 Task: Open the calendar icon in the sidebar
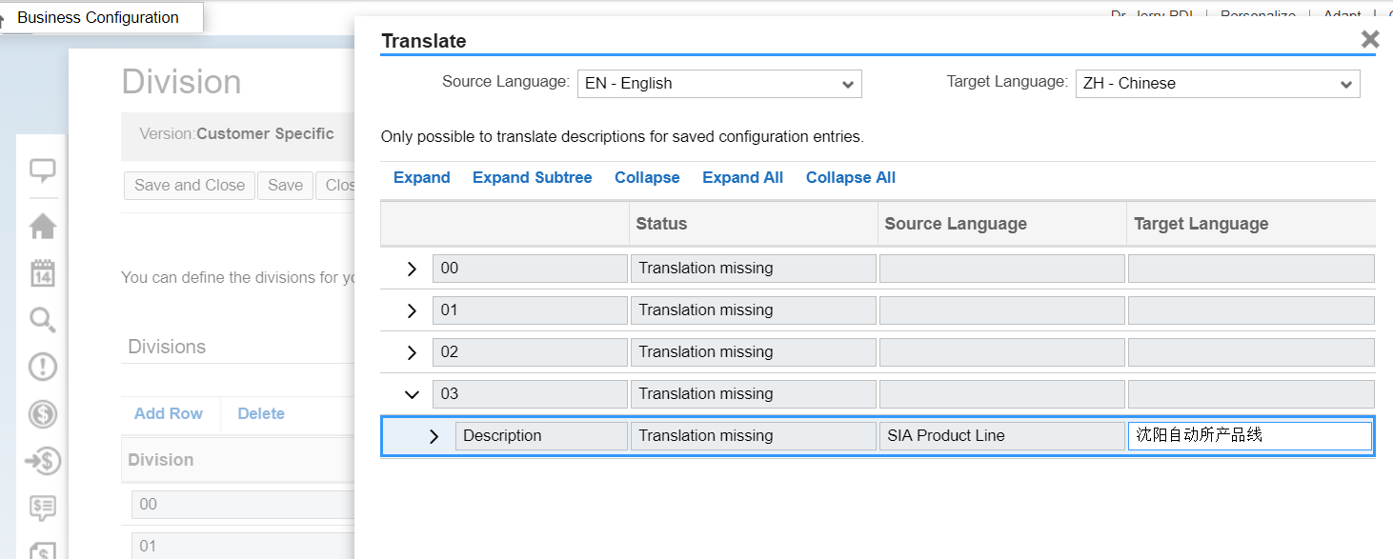pos(43,273)
